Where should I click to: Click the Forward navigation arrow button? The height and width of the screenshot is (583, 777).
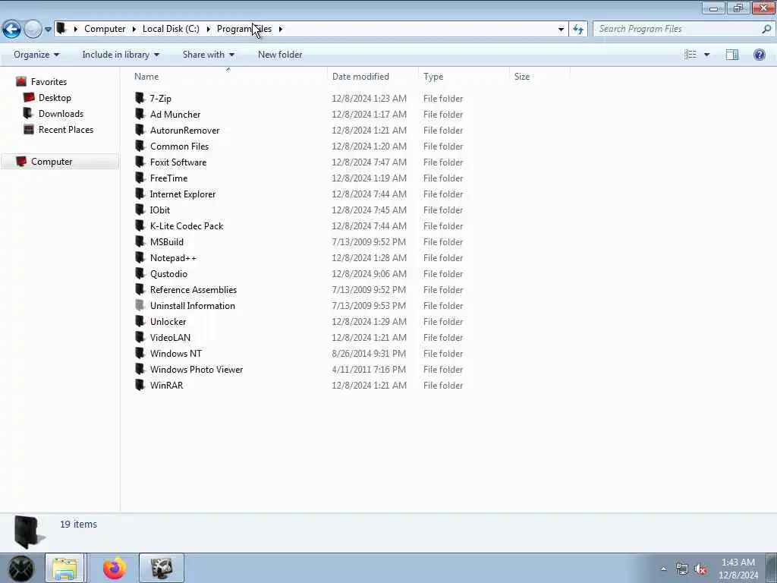coord(33,30)
